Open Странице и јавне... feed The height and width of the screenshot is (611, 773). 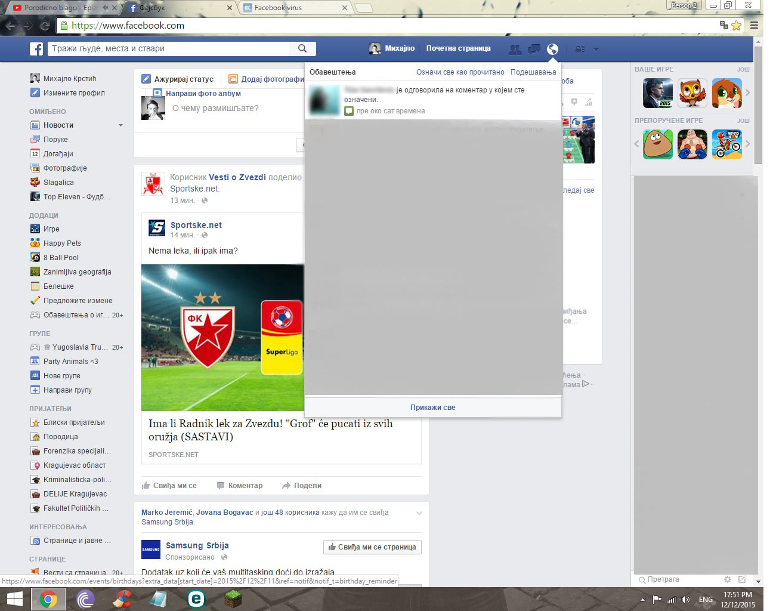click(x=70, y=541)
